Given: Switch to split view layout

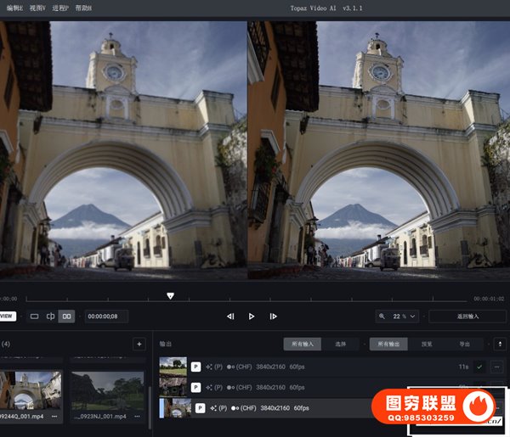Looking at the screenshot, I should (50, 317).
